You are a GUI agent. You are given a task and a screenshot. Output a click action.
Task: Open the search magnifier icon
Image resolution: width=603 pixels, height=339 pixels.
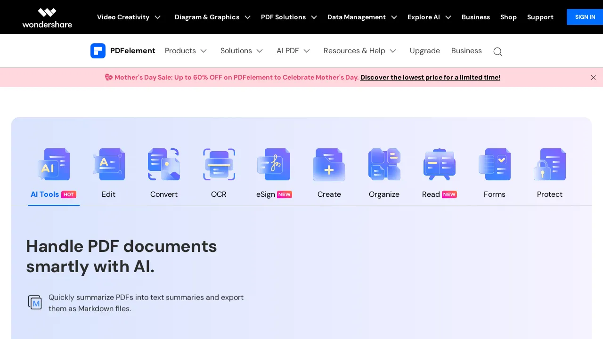(x=497, y=51)
